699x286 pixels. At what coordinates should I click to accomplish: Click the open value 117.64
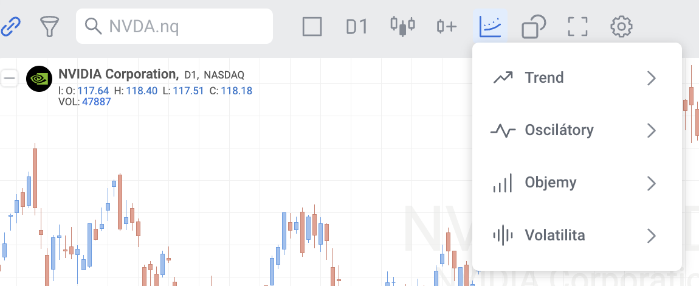tap(93, 91)
